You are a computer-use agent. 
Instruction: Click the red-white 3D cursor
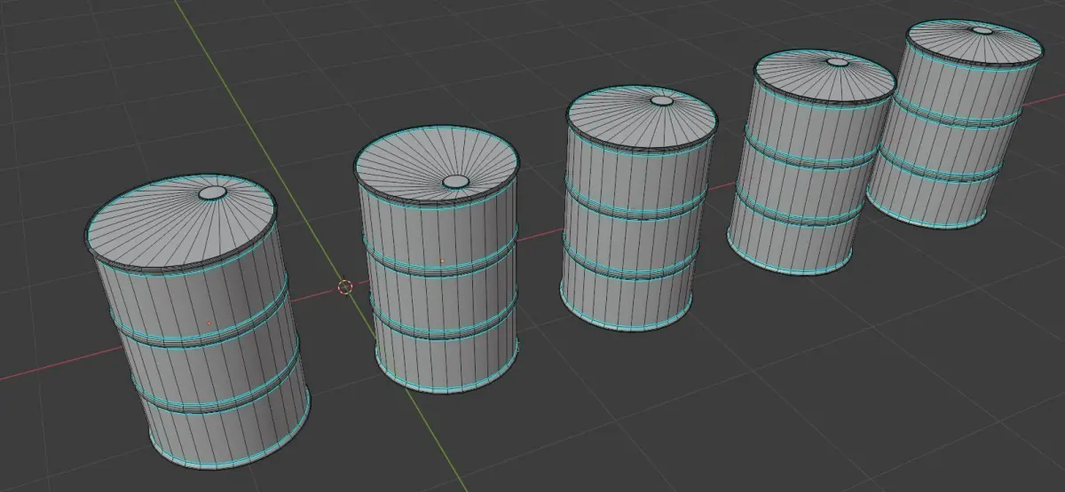(345, 286)
